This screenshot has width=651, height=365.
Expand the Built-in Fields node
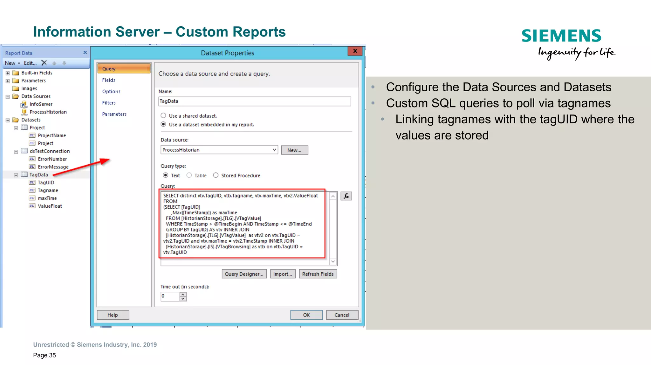coord(8,73)
